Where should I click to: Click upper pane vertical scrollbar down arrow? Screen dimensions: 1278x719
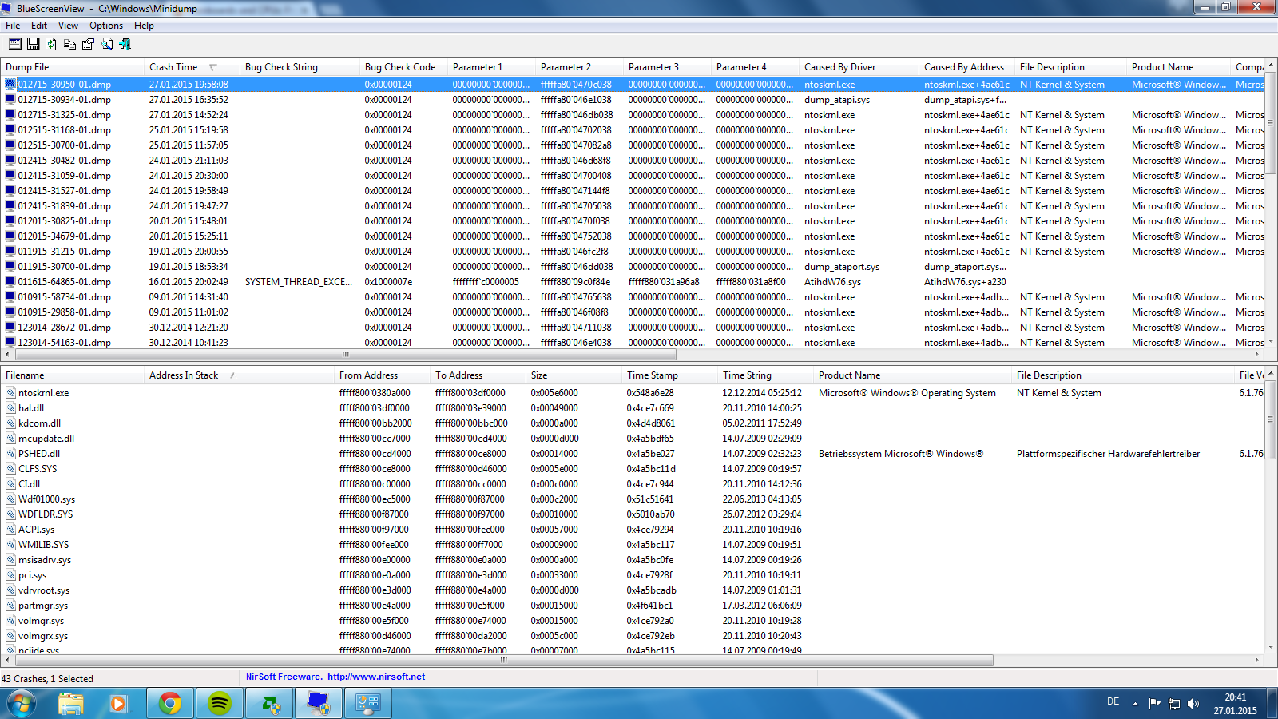coord(1271,342)
